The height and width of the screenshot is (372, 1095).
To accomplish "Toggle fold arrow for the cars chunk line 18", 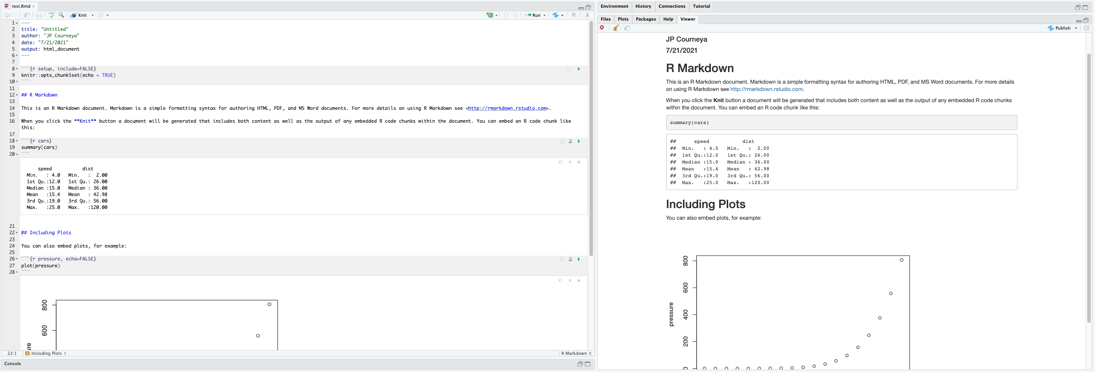I will 17,141.
